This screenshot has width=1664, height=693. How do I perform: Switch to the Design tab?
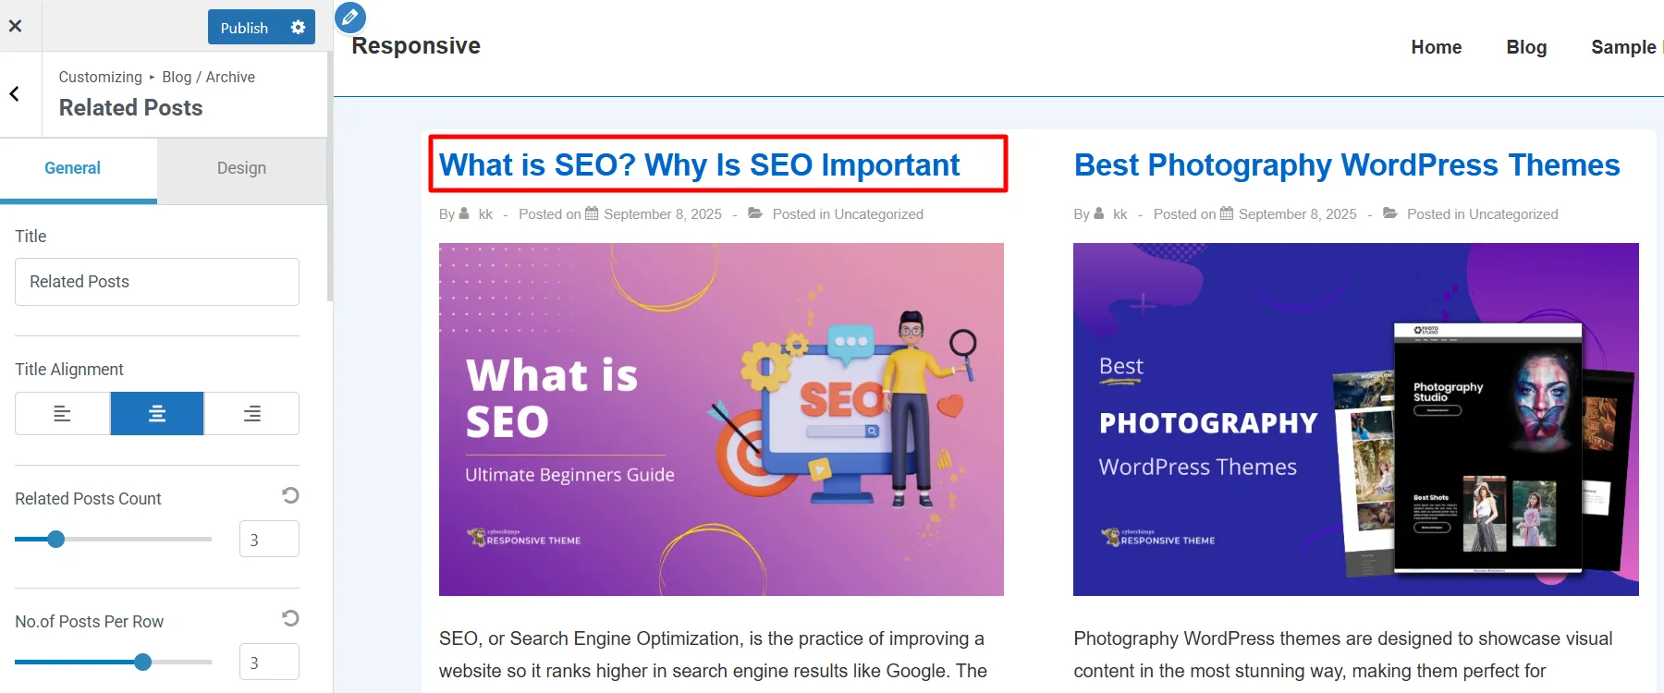point(241,168)
